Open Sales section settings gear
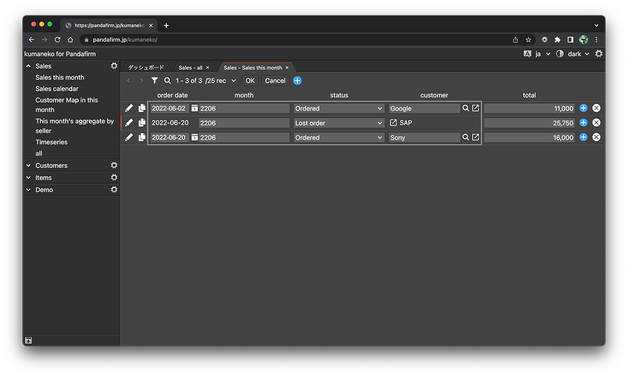 pos(114,66)
